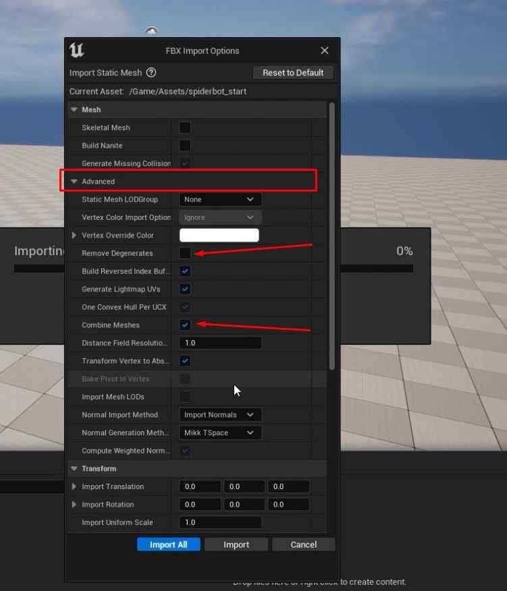
Task: Click the Unreal Engine logo icon
Action: [x=76, y=51]
